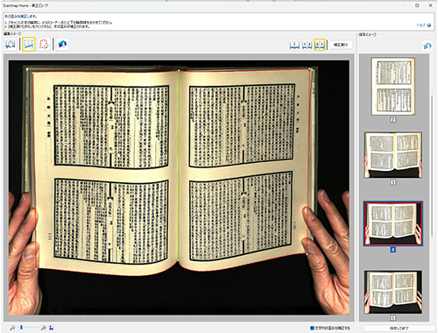Viewport: 438px width, 333px height.
Task: Click the zoom-out magnifier icon
Action: tap(12, 328)
